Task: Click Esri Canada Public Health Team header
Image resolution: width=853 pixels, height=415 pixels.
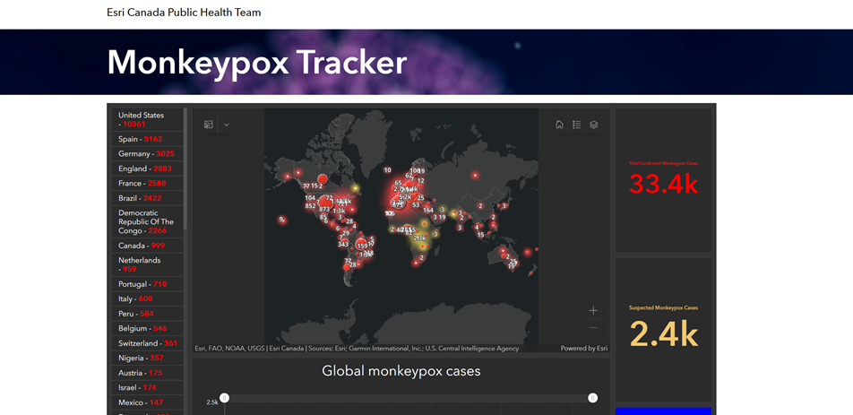Action: click(184, 13)
